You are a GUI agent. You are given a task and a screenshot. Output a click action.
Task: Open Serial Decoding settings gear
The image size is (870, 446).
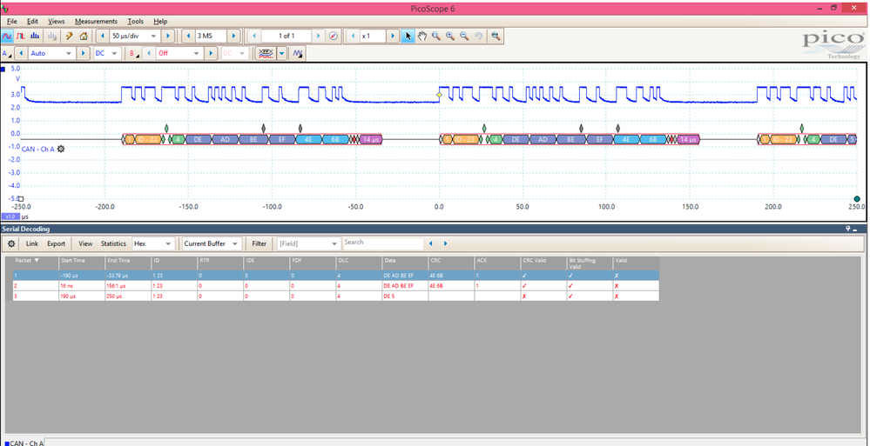click(11, 243)
